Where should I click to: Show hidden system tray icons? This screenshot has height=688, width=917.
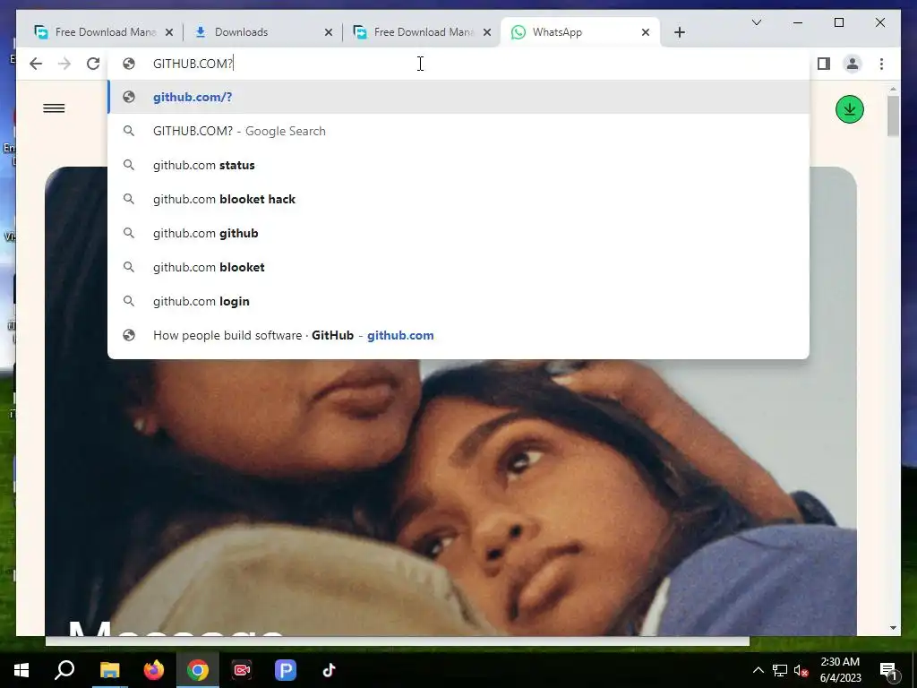point(758,670)
